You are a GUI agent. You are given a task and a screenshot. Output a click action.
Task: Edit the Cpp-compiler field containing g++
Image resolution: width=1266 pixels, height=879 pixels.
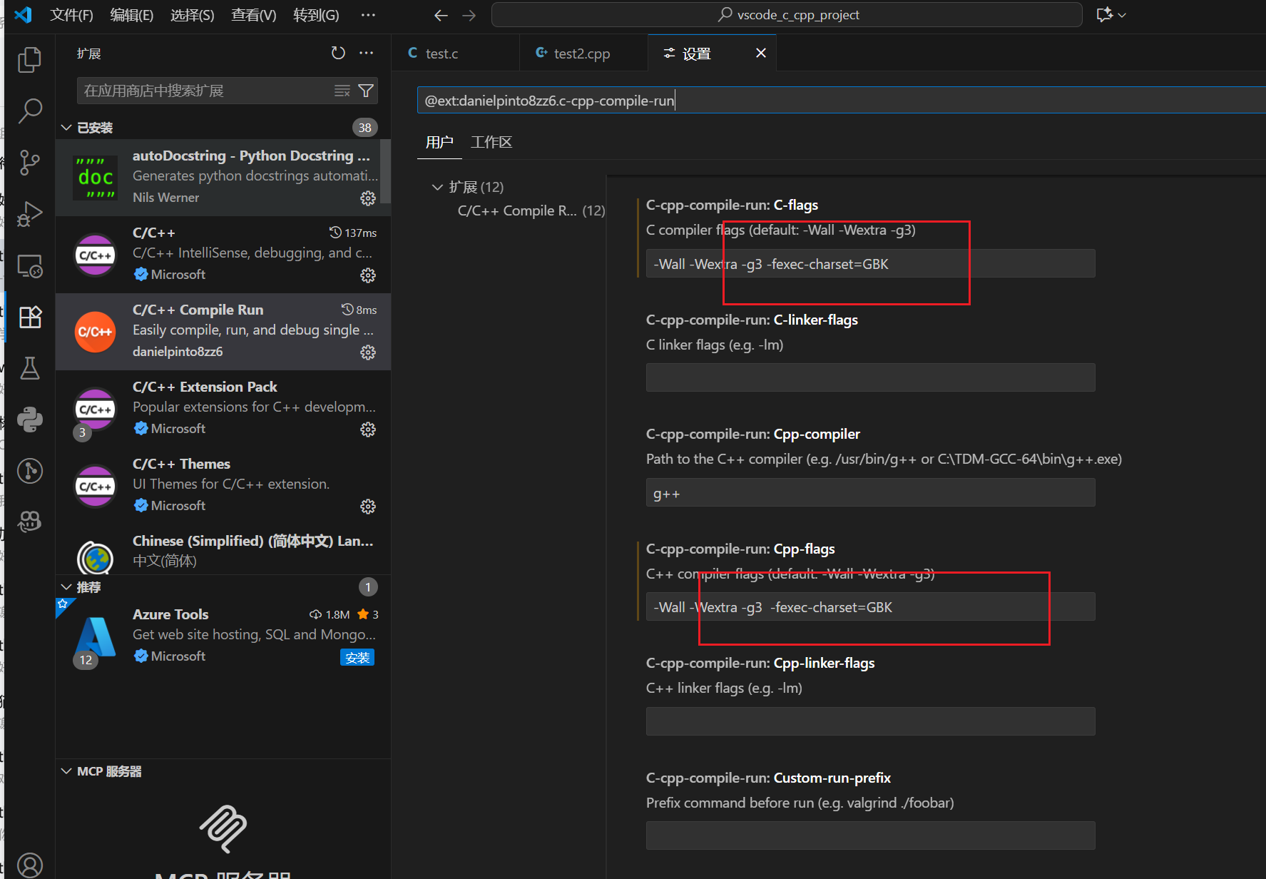coord(870,493)
